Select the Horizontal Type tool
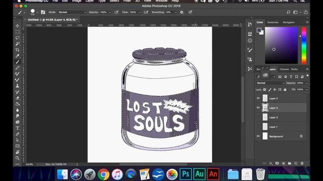Viewport: 323px width, 181px height. click(x=18, y=128)
